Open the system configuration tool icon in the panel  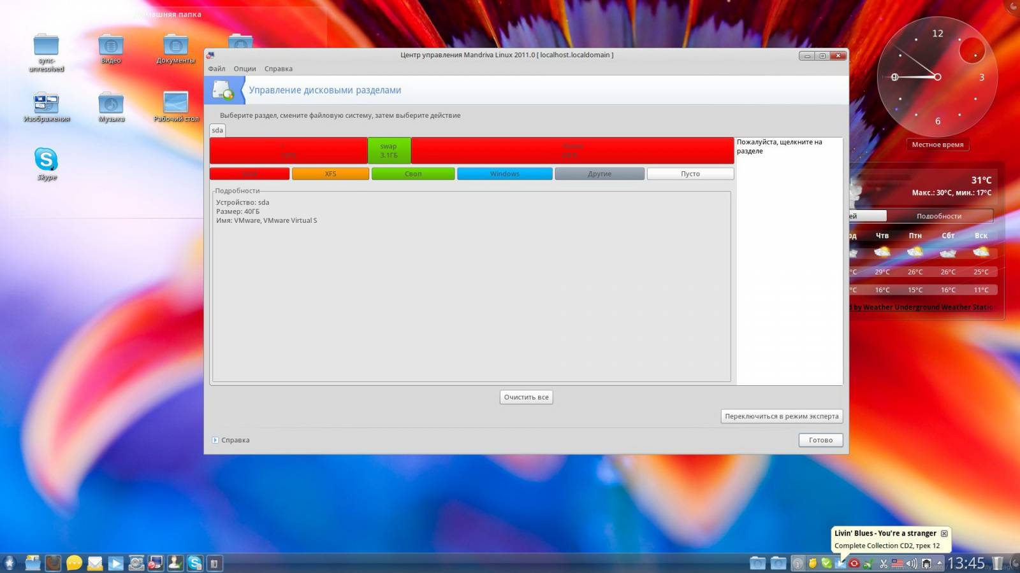(136, 563)
